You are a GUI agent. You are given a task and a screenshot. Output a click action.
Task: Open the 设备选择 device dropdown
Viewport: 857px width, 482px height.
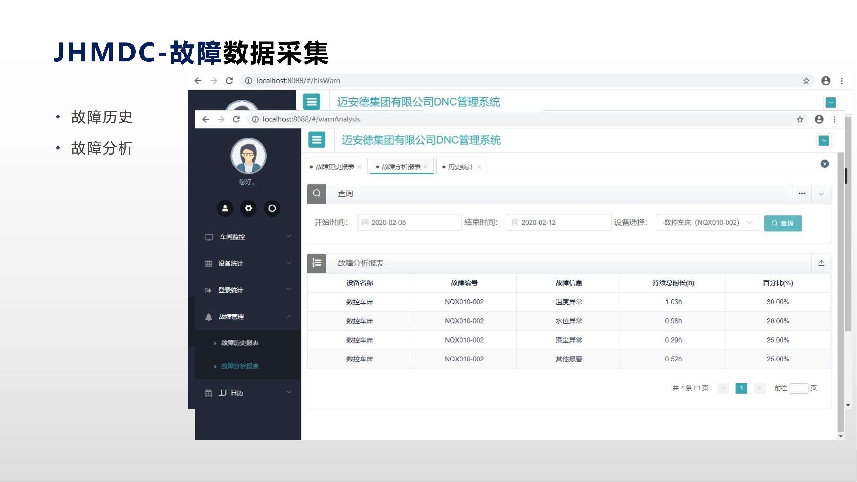click(x=708, y=223)
